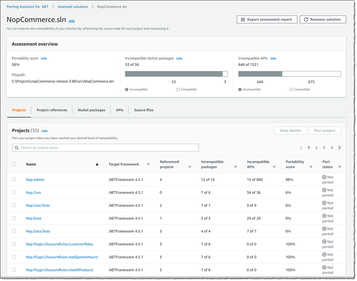Sort by Name column ascending arrow
The width and height of the screenshot is (357, 281).
coord(97,164)
